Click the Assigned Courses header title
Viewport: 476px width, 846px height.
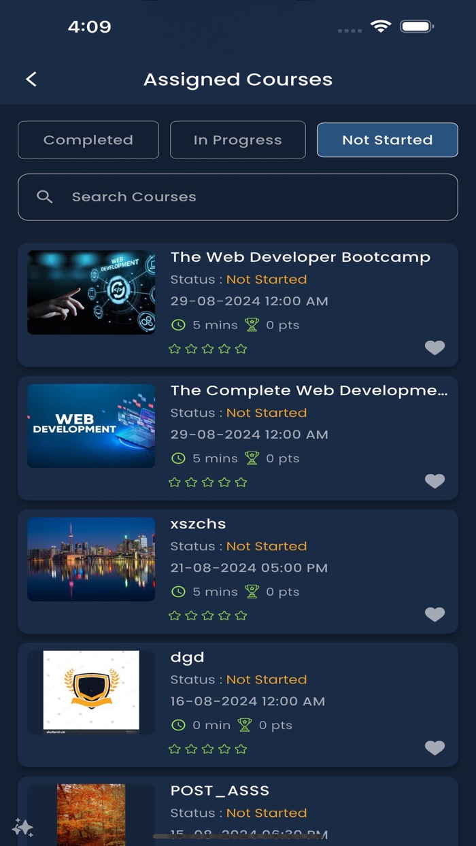coord(238,80)
